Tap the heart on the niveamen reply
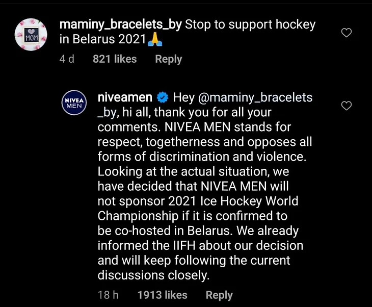372x307 pixels. [x=346, y=106]
